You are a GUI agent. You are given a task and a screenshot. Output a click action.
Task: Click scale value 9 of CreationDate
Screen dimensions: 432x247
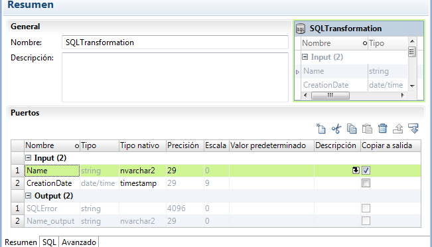pos(216,183)
